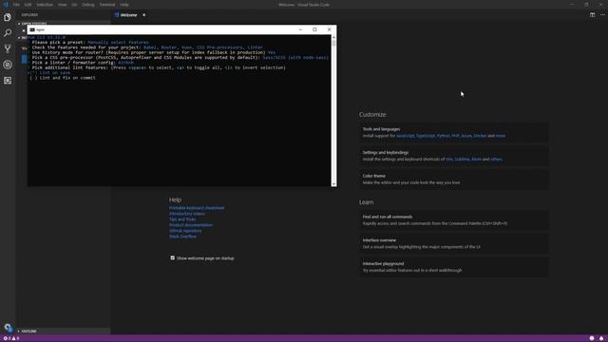The image size is (608, 342).
Task: Click the errors and warnings status indicator
Action: [11, 338]
